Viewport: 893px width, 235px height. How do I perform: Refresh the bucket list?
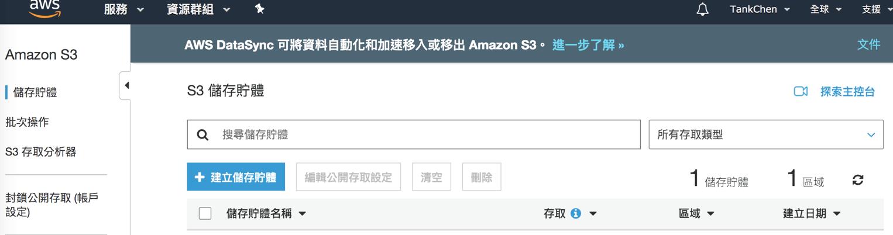pyautogui.click(x=858, y=179)
